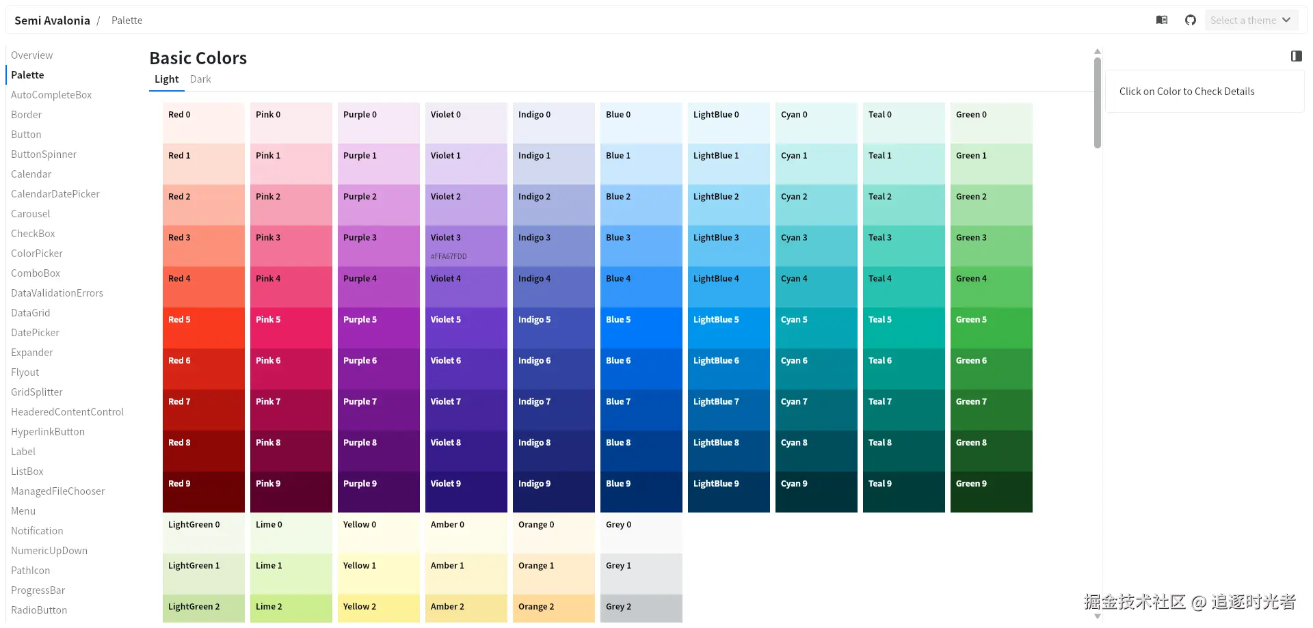Image resolution: width=1313 pixels, height=628 pixels.
Task: Open the NumericUpDown page
Action: [49, 551]
